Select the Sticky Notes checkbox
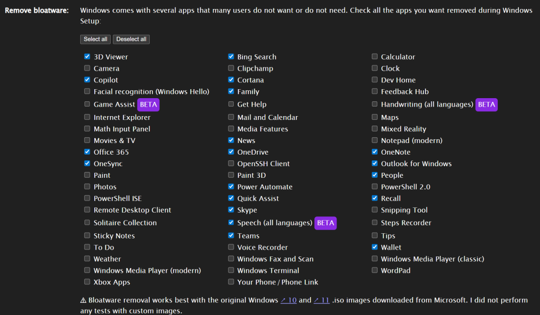540x315 pixels. click(87, 235)
